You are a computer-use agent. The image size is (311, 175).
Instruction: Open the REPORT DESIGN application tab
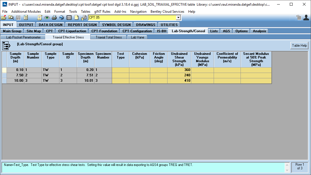point(82,25)
